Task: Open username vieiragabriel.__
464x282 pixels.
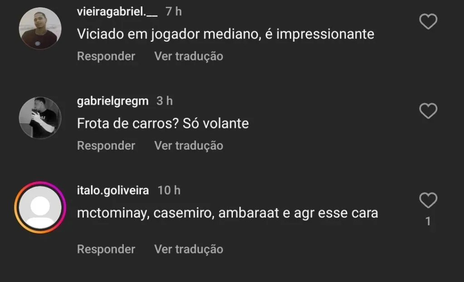Action: (x=117, y=11)
